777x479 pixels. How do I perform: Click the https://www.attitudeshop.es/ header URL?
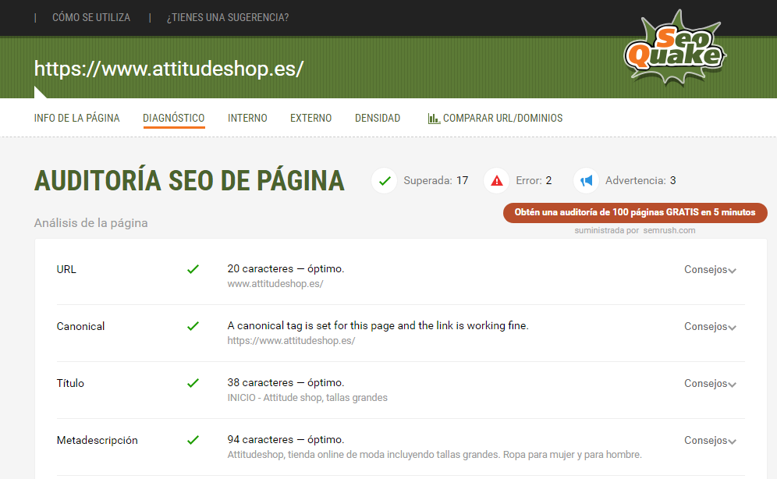pos(169,69)
